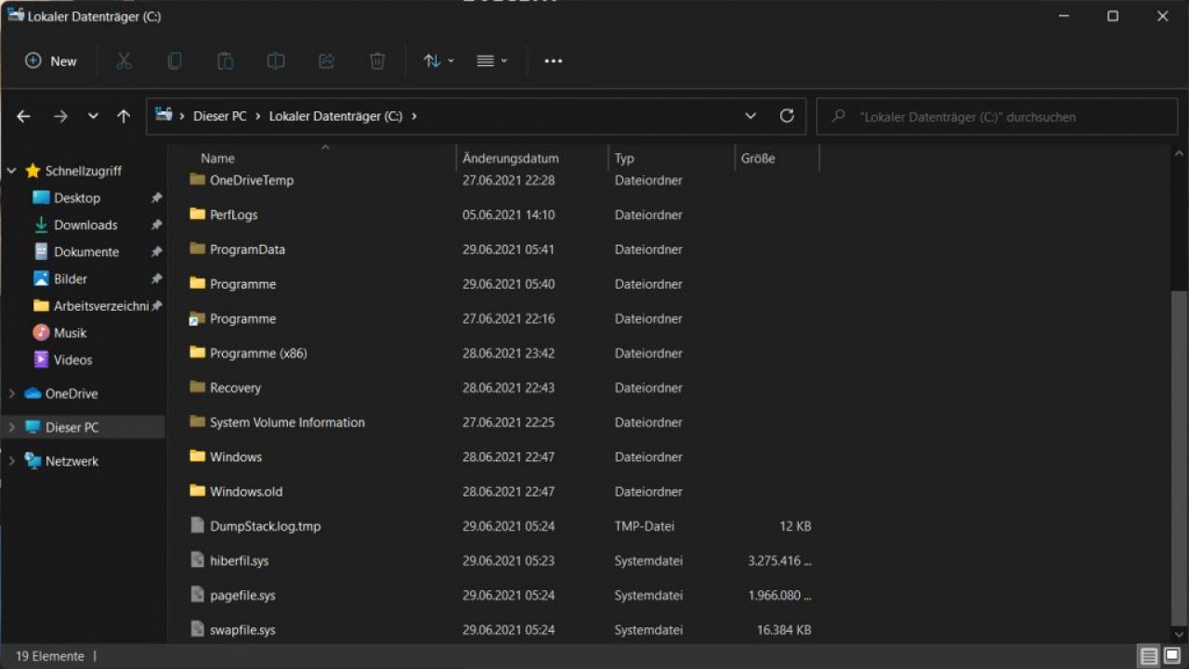This screenshot has width=1189, height=669.
Task: Open the Sort options dropdown
Action: click(x=438, y=61)
